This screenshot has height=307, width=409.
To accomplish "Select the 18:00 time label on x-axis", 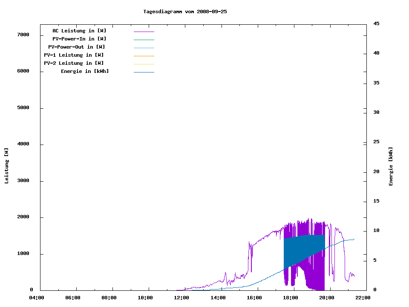I will point(290,298).
